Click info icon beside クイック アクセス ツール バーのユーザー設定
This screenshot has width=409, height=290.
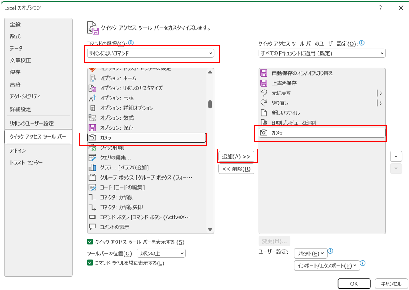(362, 43)
